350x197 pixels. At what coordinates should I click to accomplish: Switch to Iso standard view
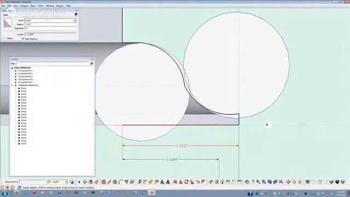[x=211, y=182]
